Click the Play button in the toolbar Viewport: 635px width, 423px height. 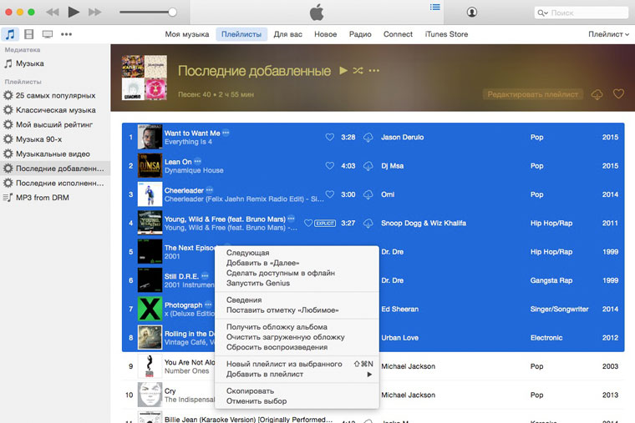(74, 13)
